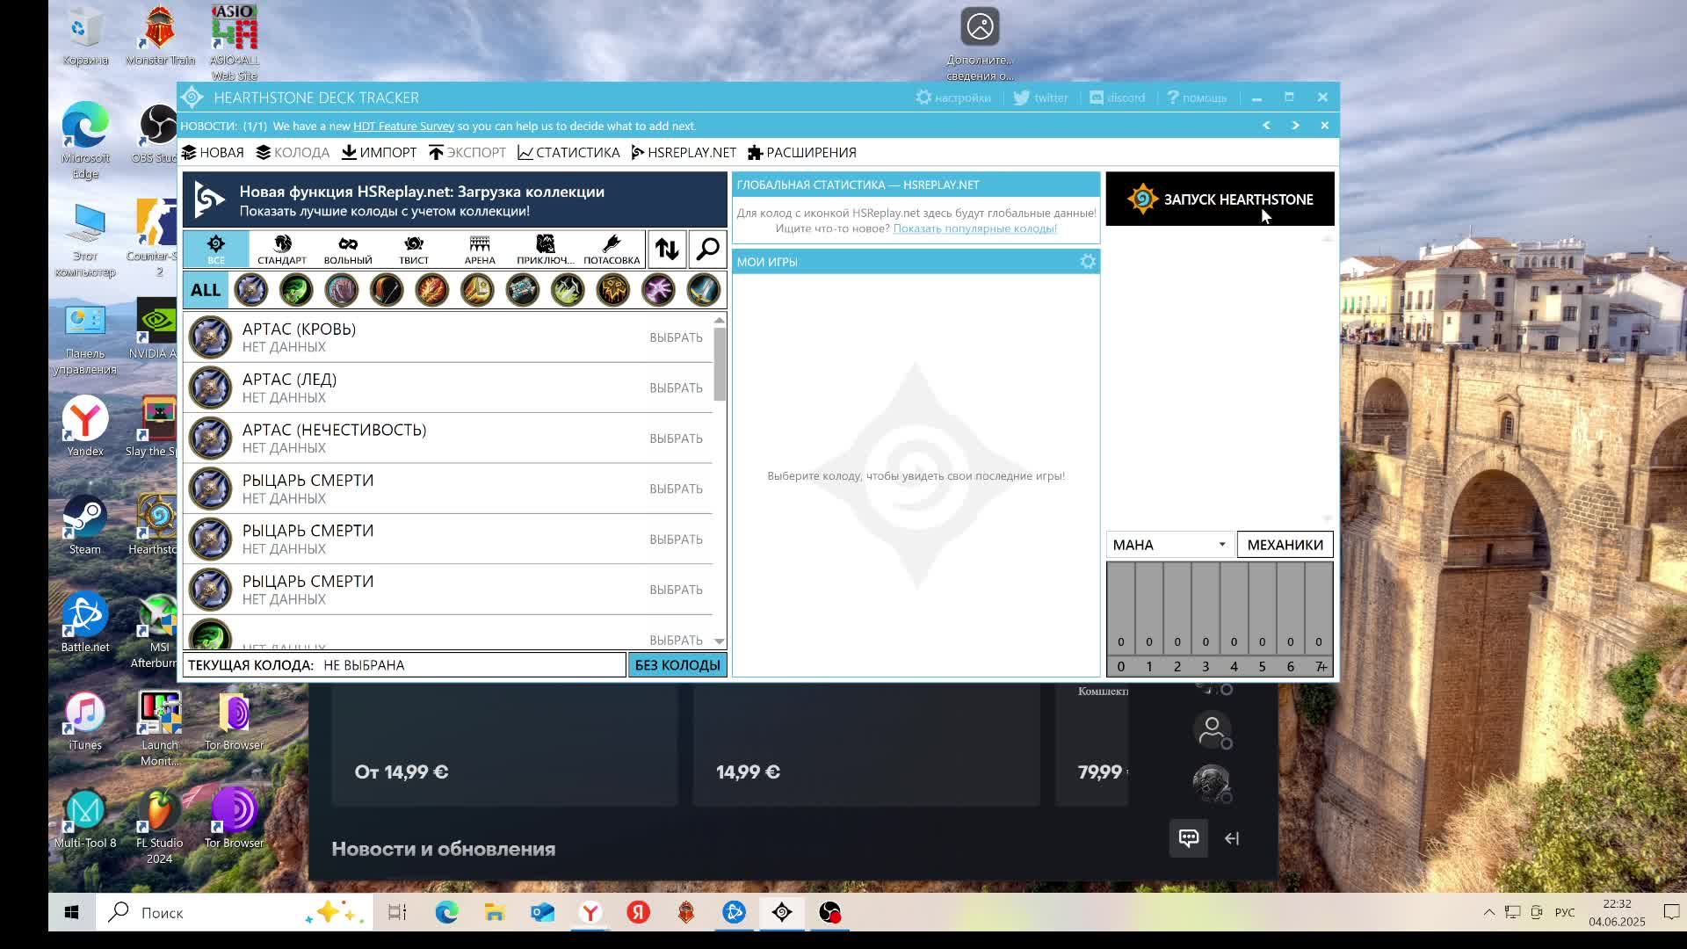The width and height of the screenshot is (1687, 949).
Task: Filter decks by Mage class icon
Action: [432, 290]
